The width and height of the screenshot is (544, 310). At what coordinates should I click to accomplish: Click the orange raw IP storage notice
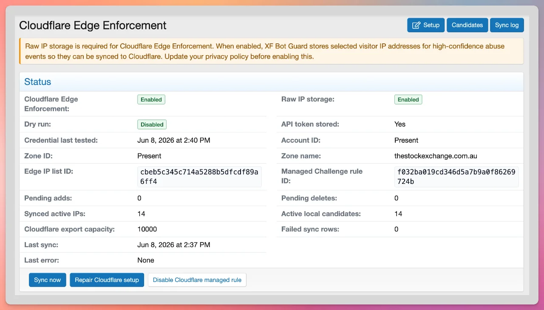pyautogui.click(x=272, y=51)
